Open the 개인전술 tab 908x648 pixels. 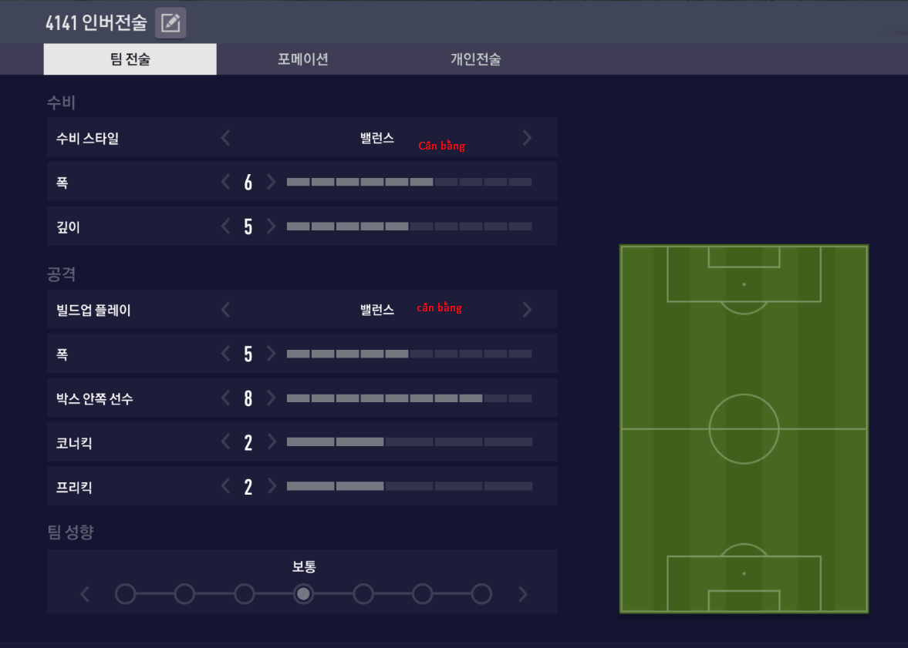tap(476, 59)
